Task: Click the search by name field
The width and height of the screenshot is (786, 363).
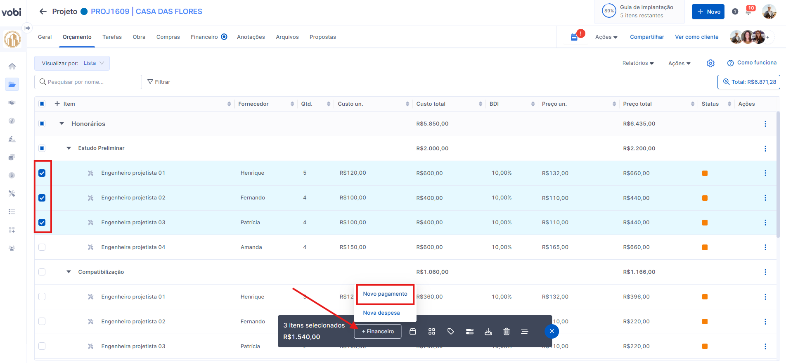Action: pos(88,82)
